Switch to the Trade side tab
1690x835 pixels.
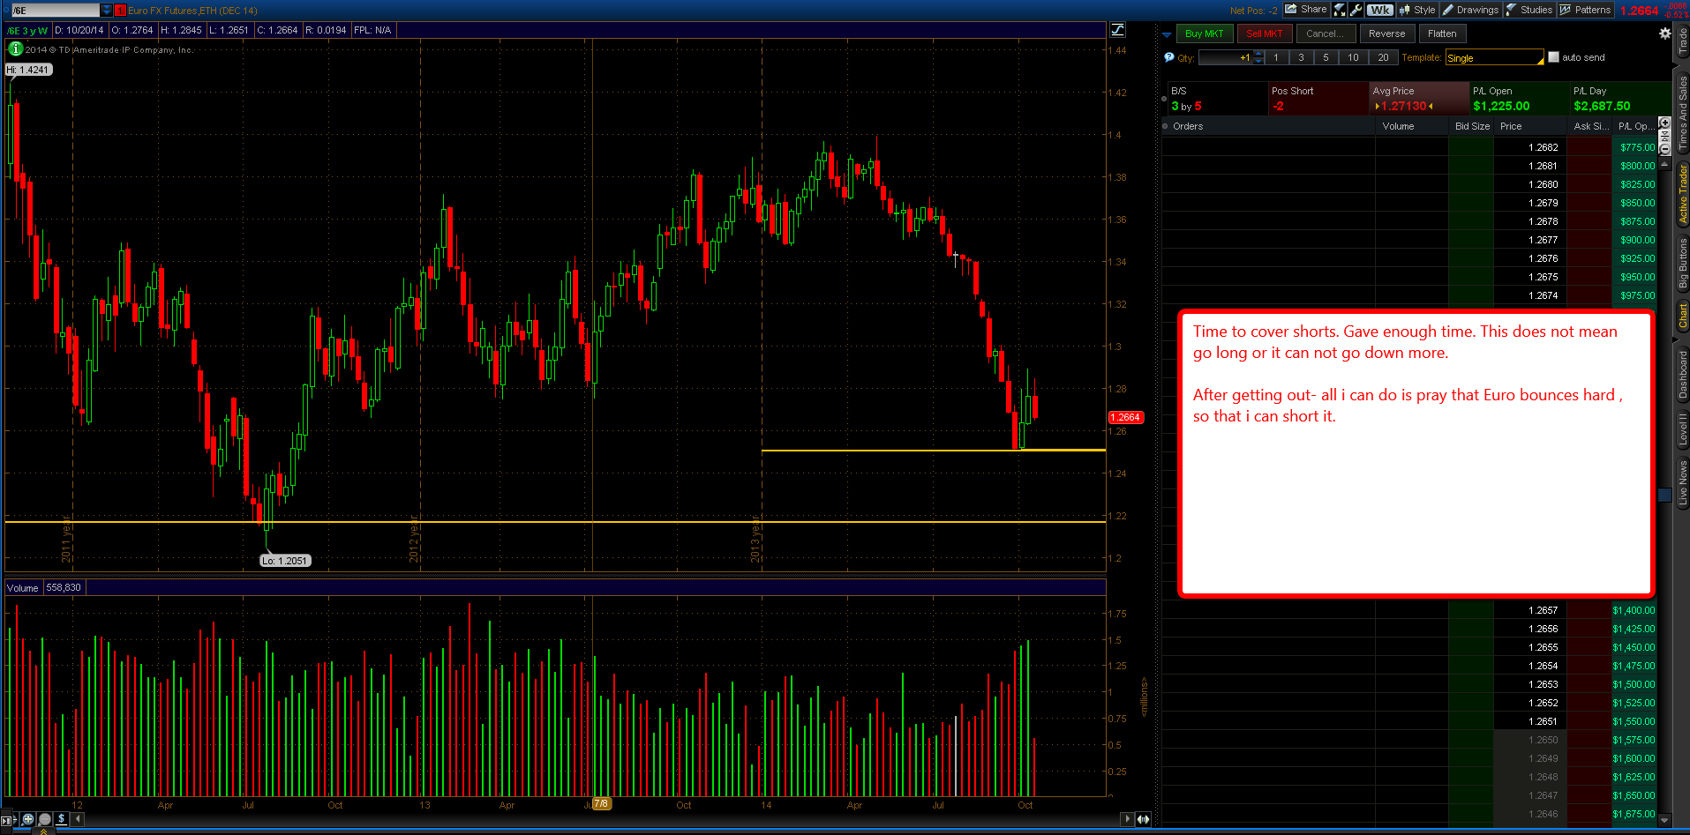[1682, 41]
